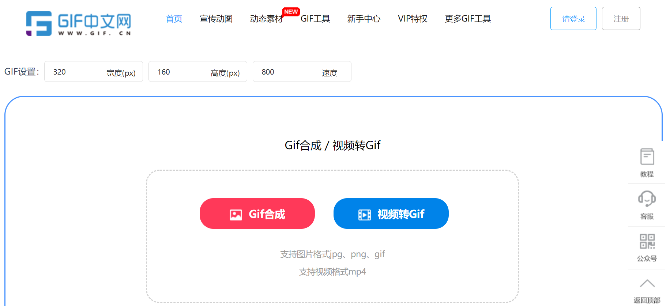Click the 请登录 login button

pos(573,19)
